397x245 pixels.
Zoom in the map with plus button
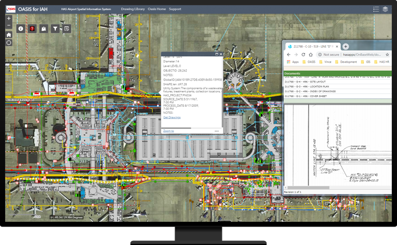pos(9,19)
